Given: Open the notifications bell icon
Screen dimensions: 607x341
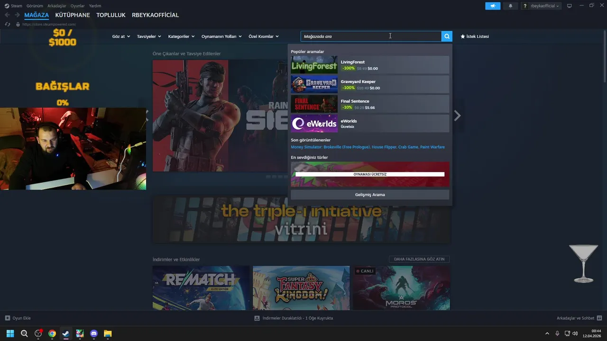Looking at the screenshot, I should (x=510, y=6).
